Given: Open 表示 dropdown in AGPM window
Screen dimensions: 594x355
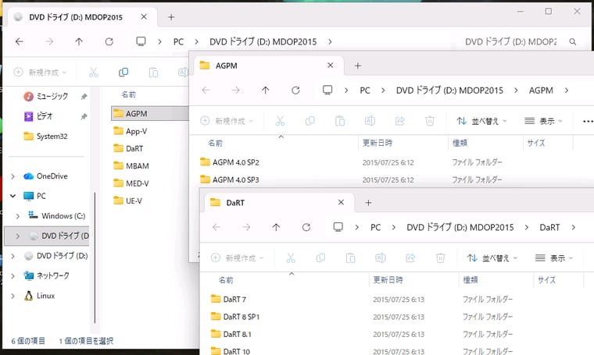Looking at the screenshot, I should pyautogui.click(x=544, y=122).
